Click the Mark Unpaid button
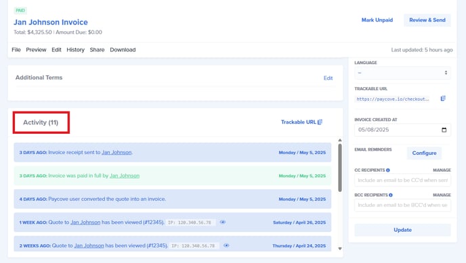 tap(377, 20)
